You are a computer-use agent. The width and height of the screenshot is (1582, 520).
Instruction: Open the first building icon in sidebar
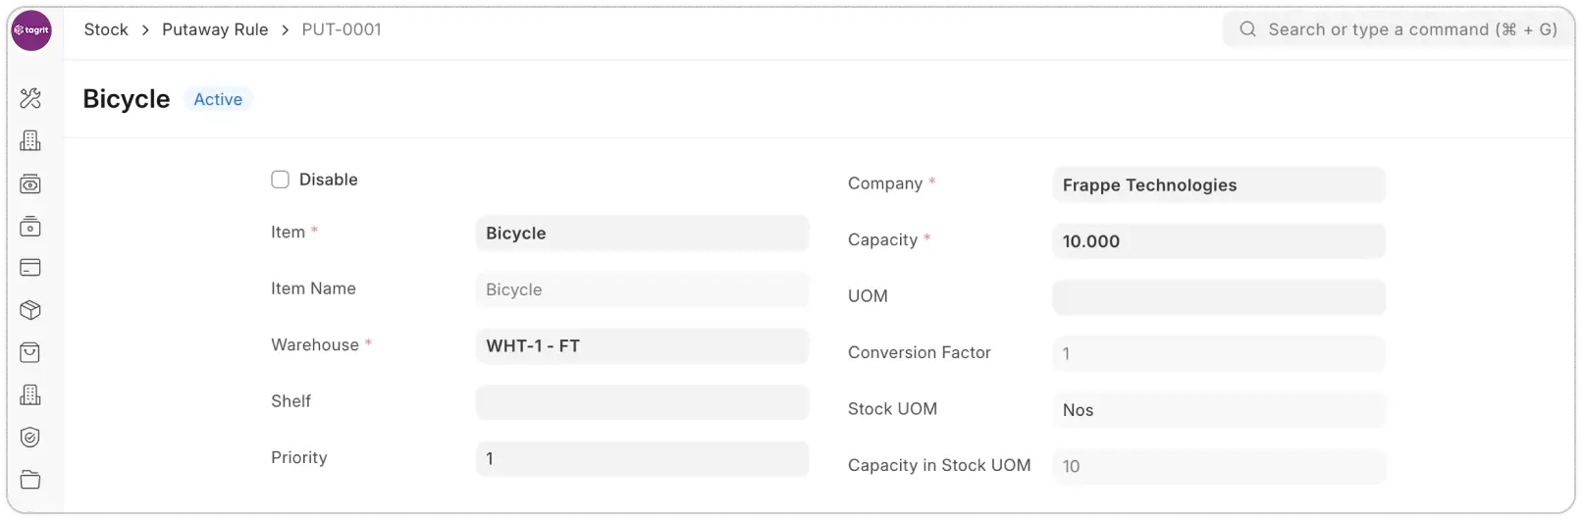pos(30,141)
